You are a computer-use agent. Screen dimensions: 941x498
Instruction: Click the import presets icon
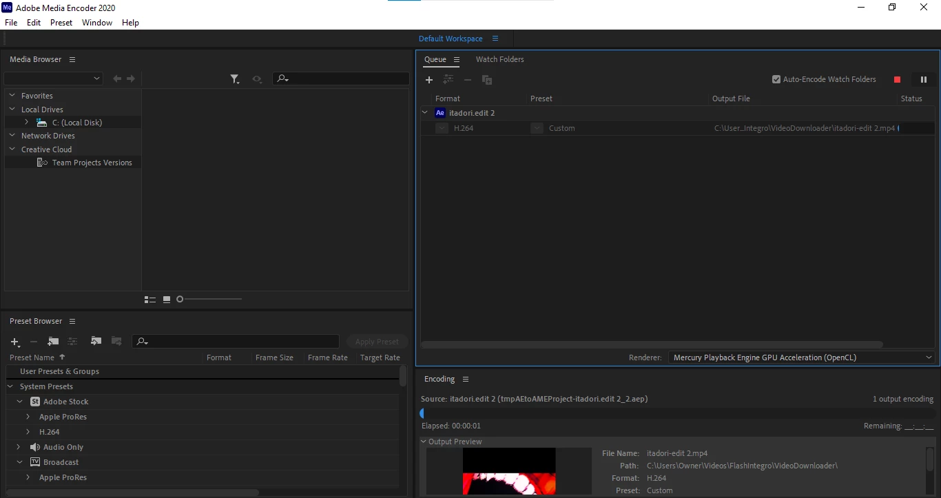[x=96, y=341]
